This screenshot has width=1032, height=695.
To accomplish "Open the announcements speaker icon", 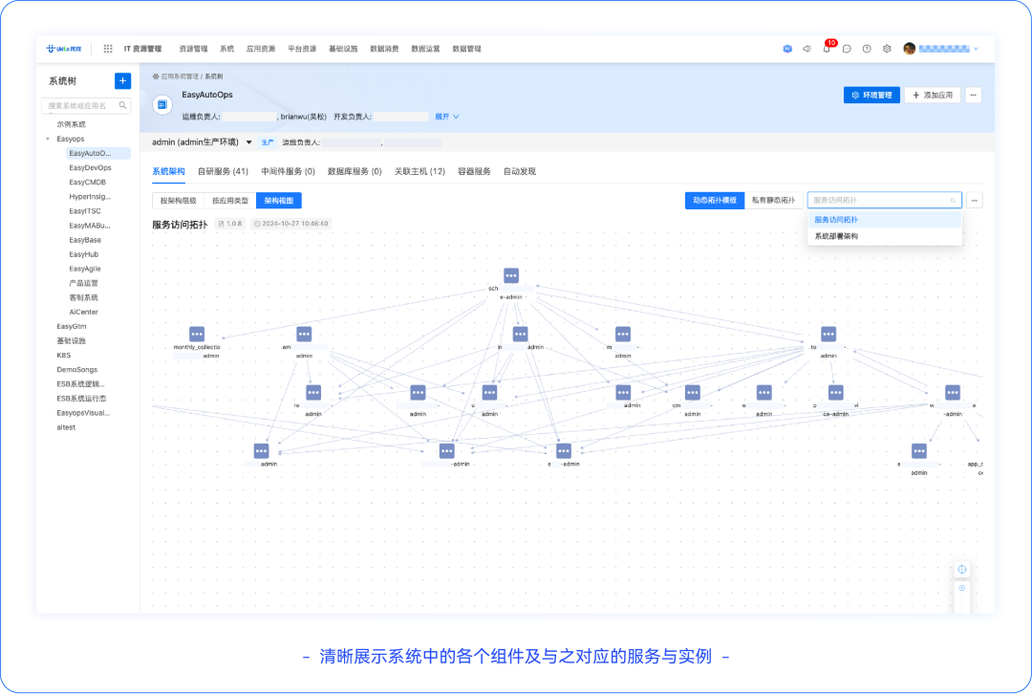I will [x=806, y=49].
